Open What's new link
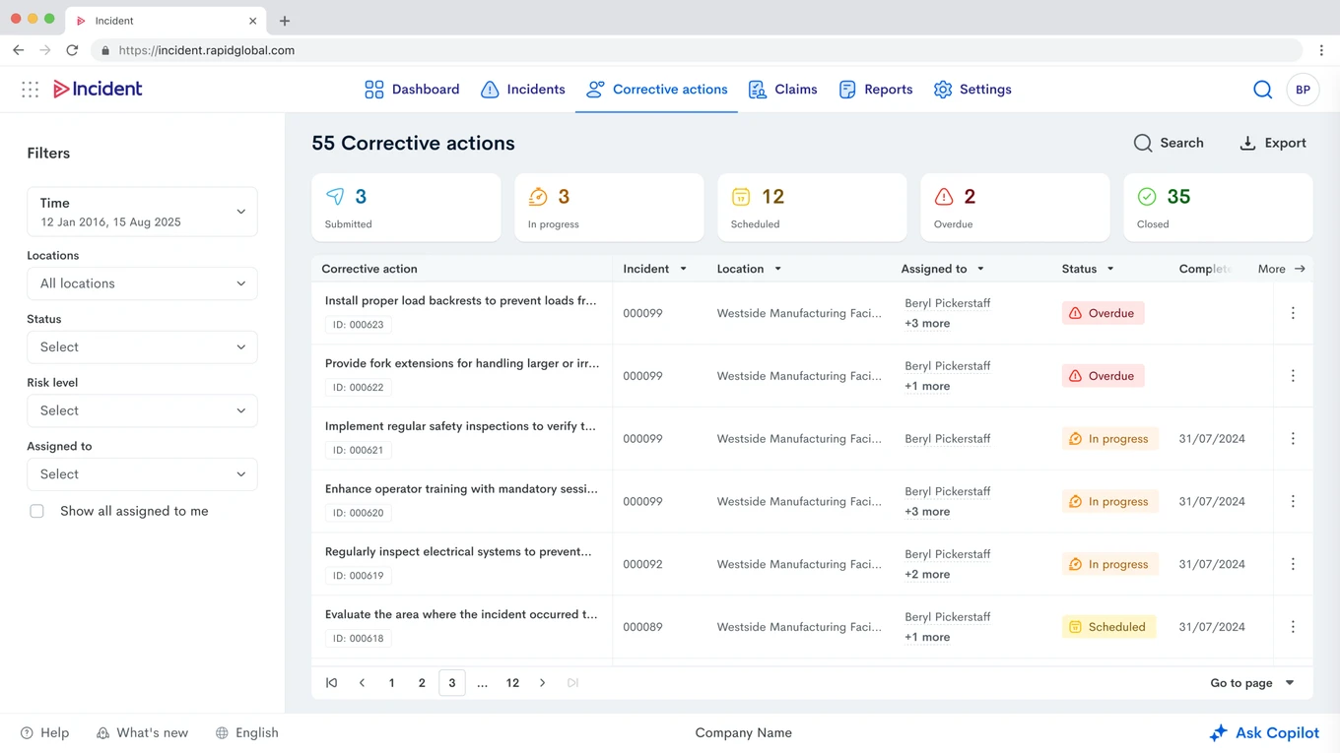Viewport: 1340px width, 753px height. click(x=142, y=733)
